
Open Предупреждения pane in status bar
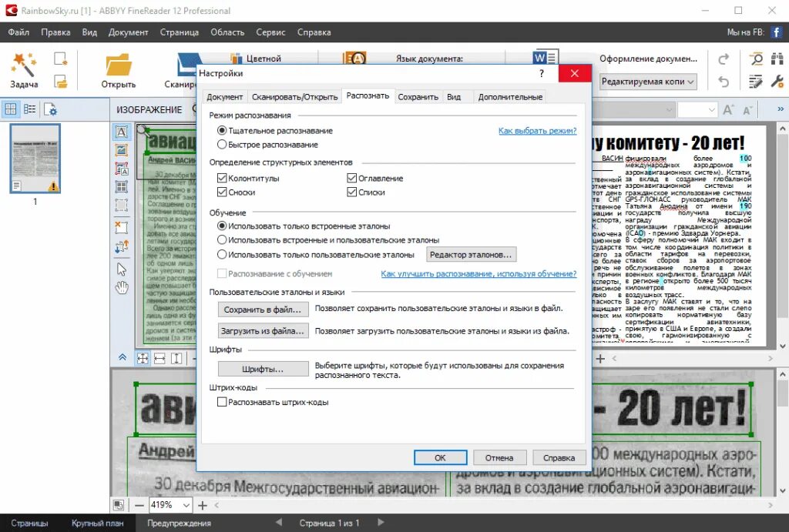click(x=179, y=523)
